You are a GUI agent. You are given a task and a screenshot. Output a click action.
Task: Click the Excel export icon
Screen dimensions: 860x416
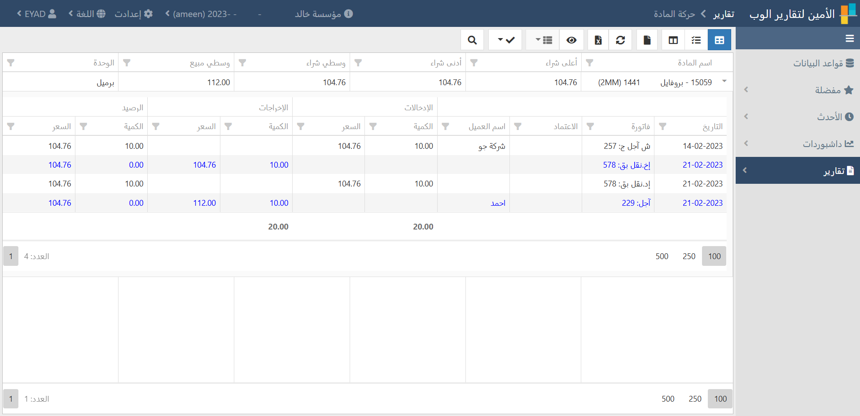pos(598,40)
